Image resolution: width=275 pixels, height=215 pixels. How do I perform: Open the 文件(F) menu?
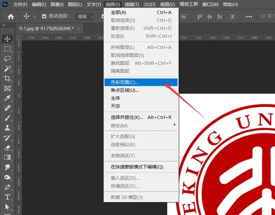[x=20, y=4]
